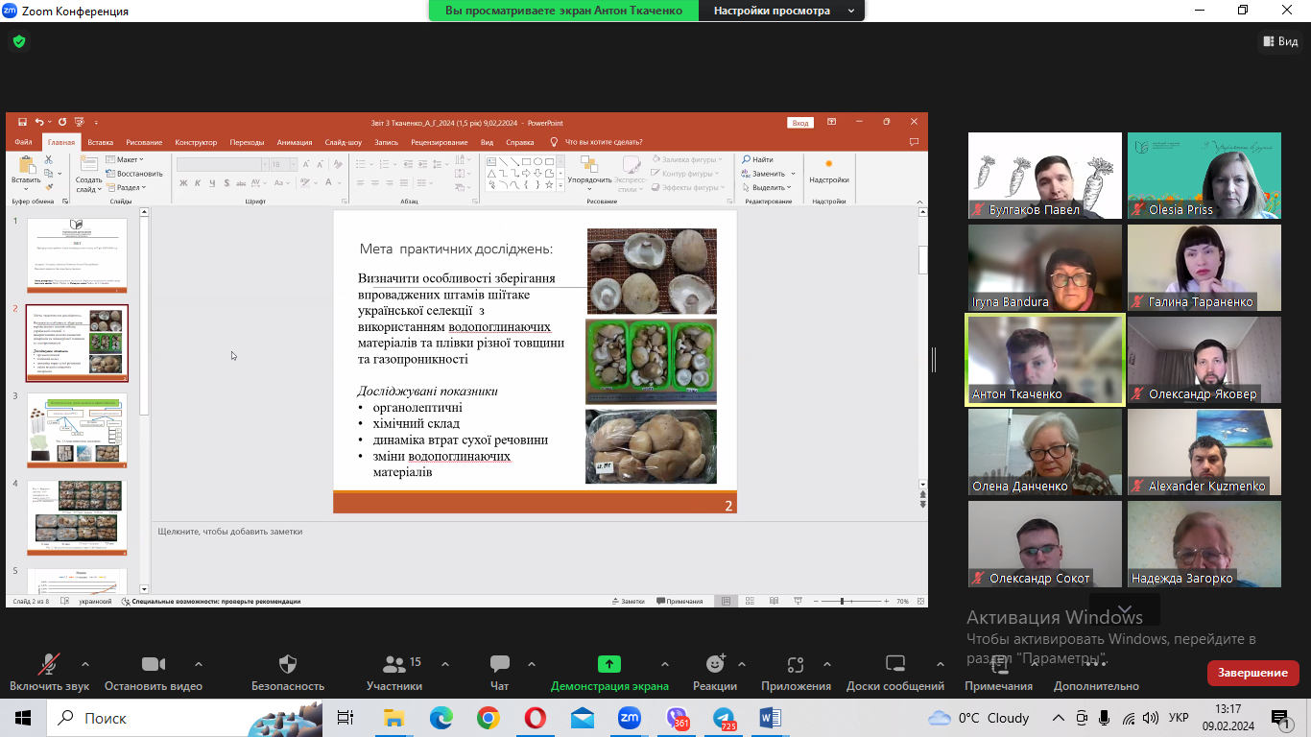Open Whiteboards icon in Zoom toolbar
Viewport: 1311px width, 737px height.
(x=894, y=665)
